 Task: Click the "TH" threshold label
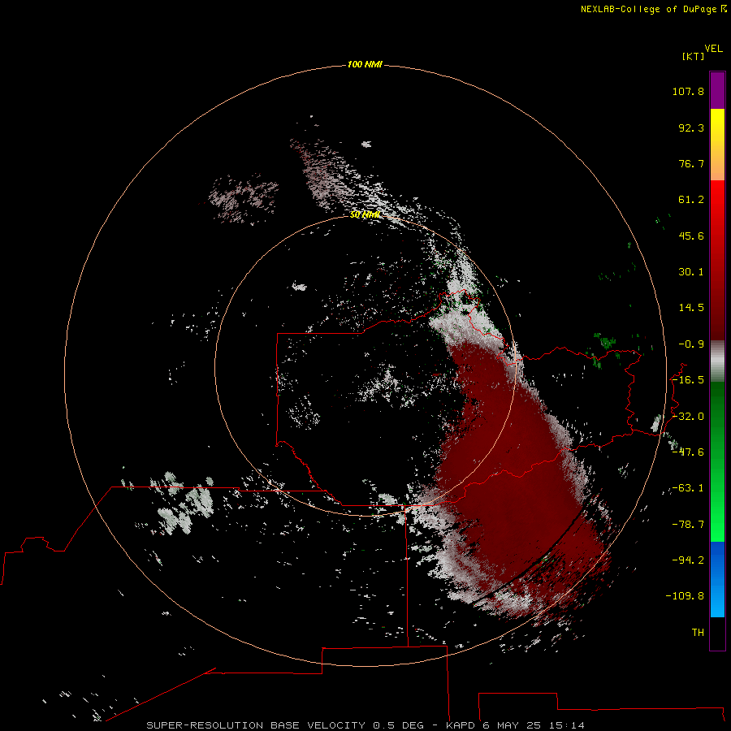point(698,633)
